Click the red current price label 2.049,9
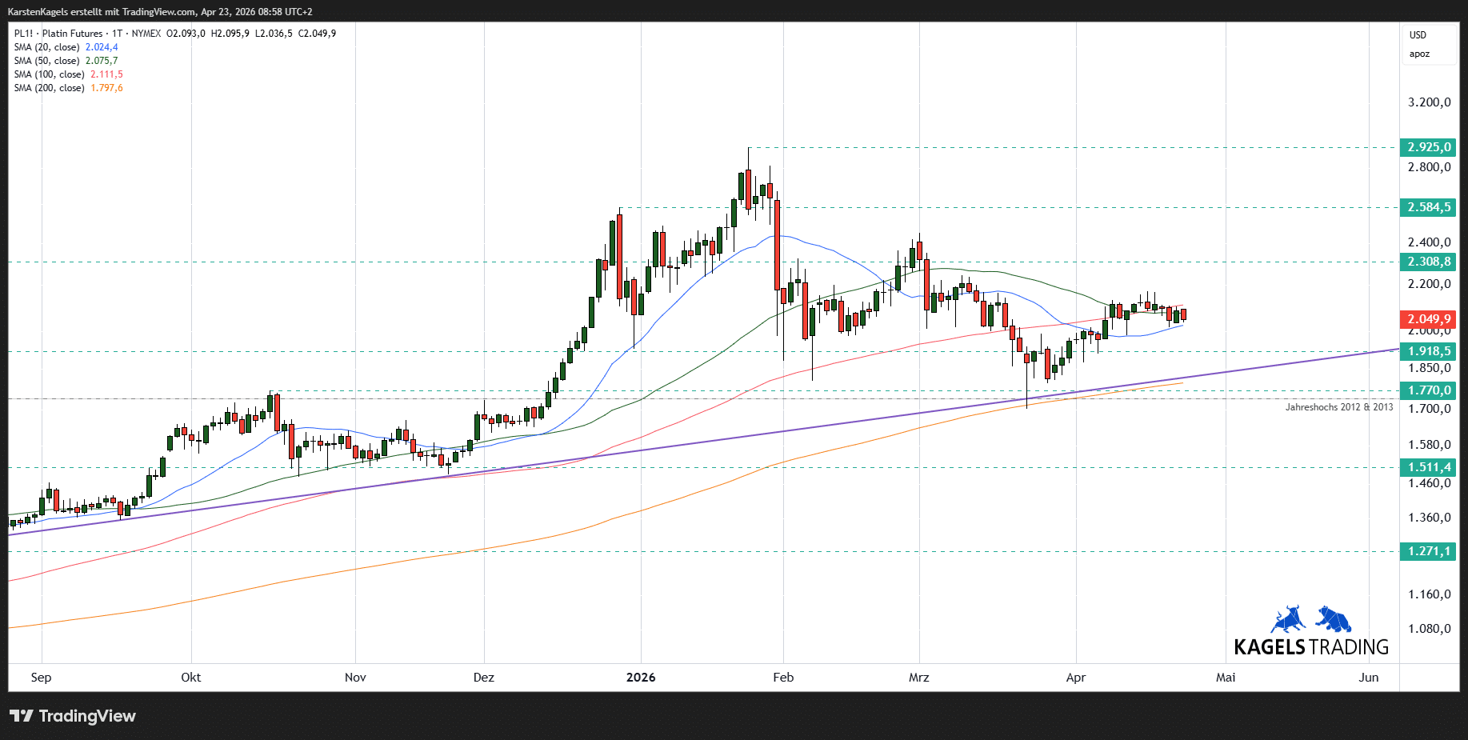 pyautogui.click(x=1428, y=319)
